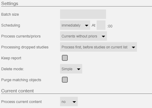
Task: Click the At hour input box
Action: (x=101, y=25)
